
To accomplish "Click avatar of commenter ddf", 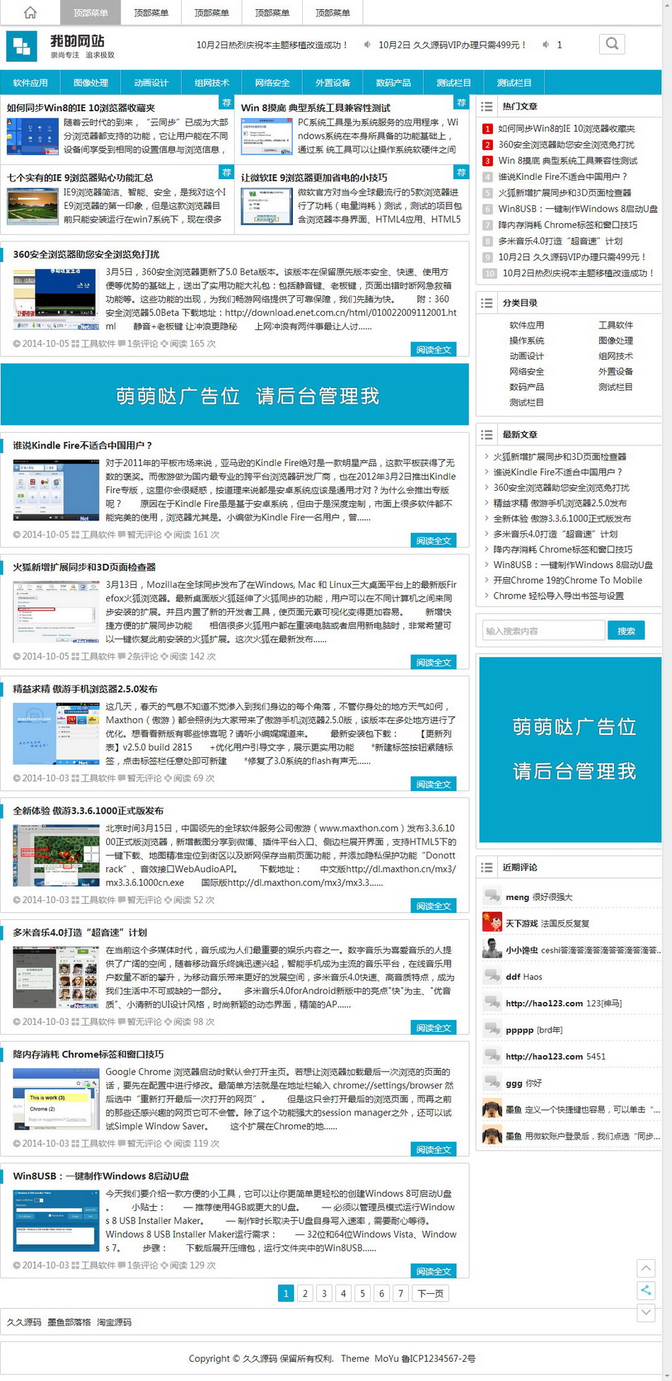I will [492, 975].
